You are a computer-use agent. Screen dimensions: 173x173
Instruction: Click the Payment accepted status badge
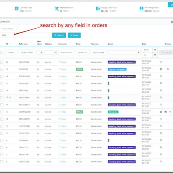[x=117, y=69]
